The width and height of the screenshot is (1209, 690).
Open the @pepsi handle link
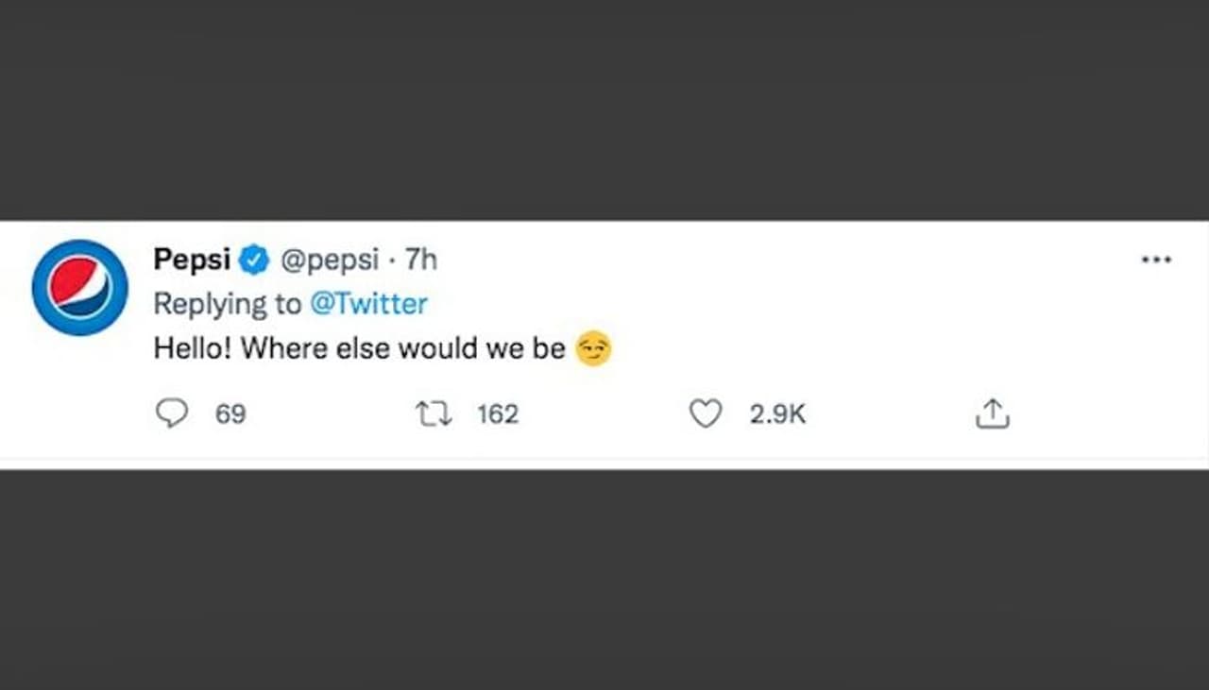tap(330, 260)
